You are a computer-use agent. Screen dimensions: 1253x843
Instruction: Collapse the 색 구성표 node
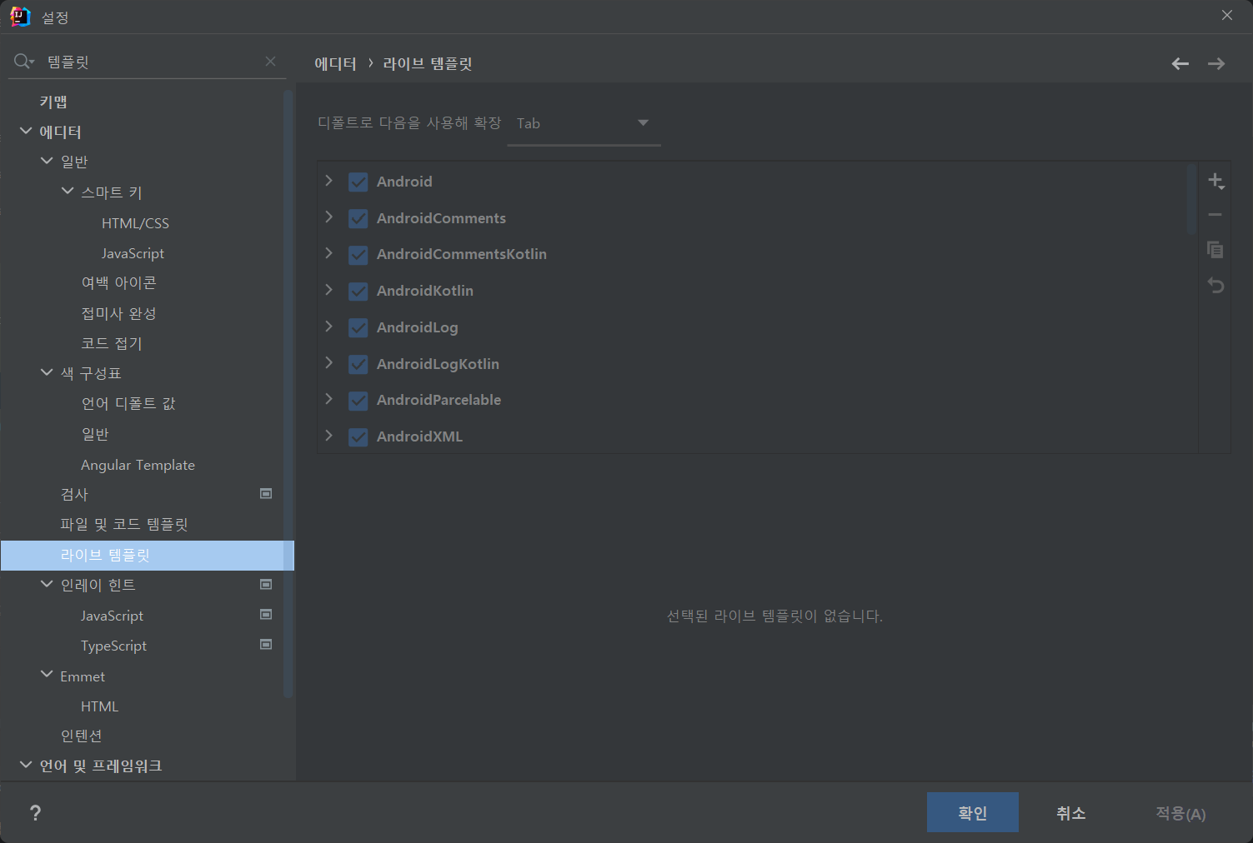[47, 372]
